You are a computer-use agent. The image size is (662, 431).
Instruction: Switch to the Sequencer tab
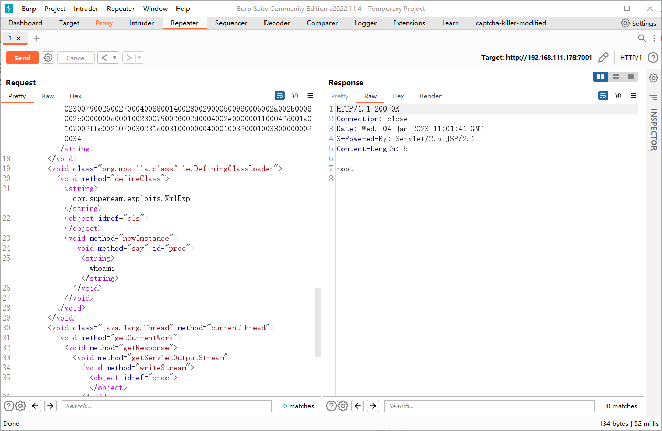click(x=231, y=23)
